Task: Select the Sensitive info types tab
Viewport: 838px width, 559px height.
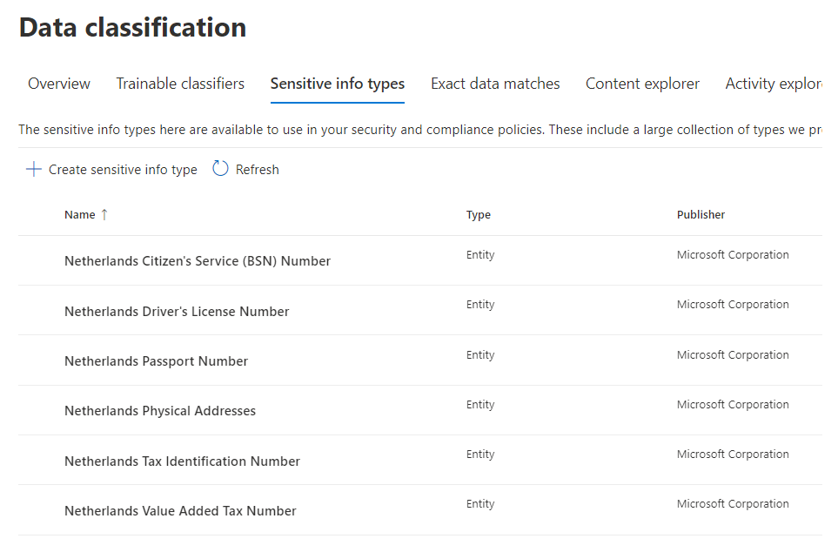Action: click(x=338, y=84)
